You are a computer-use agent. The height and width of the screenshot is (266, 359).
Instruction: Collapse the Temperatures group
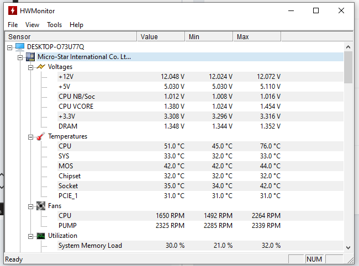coord(30,137)
